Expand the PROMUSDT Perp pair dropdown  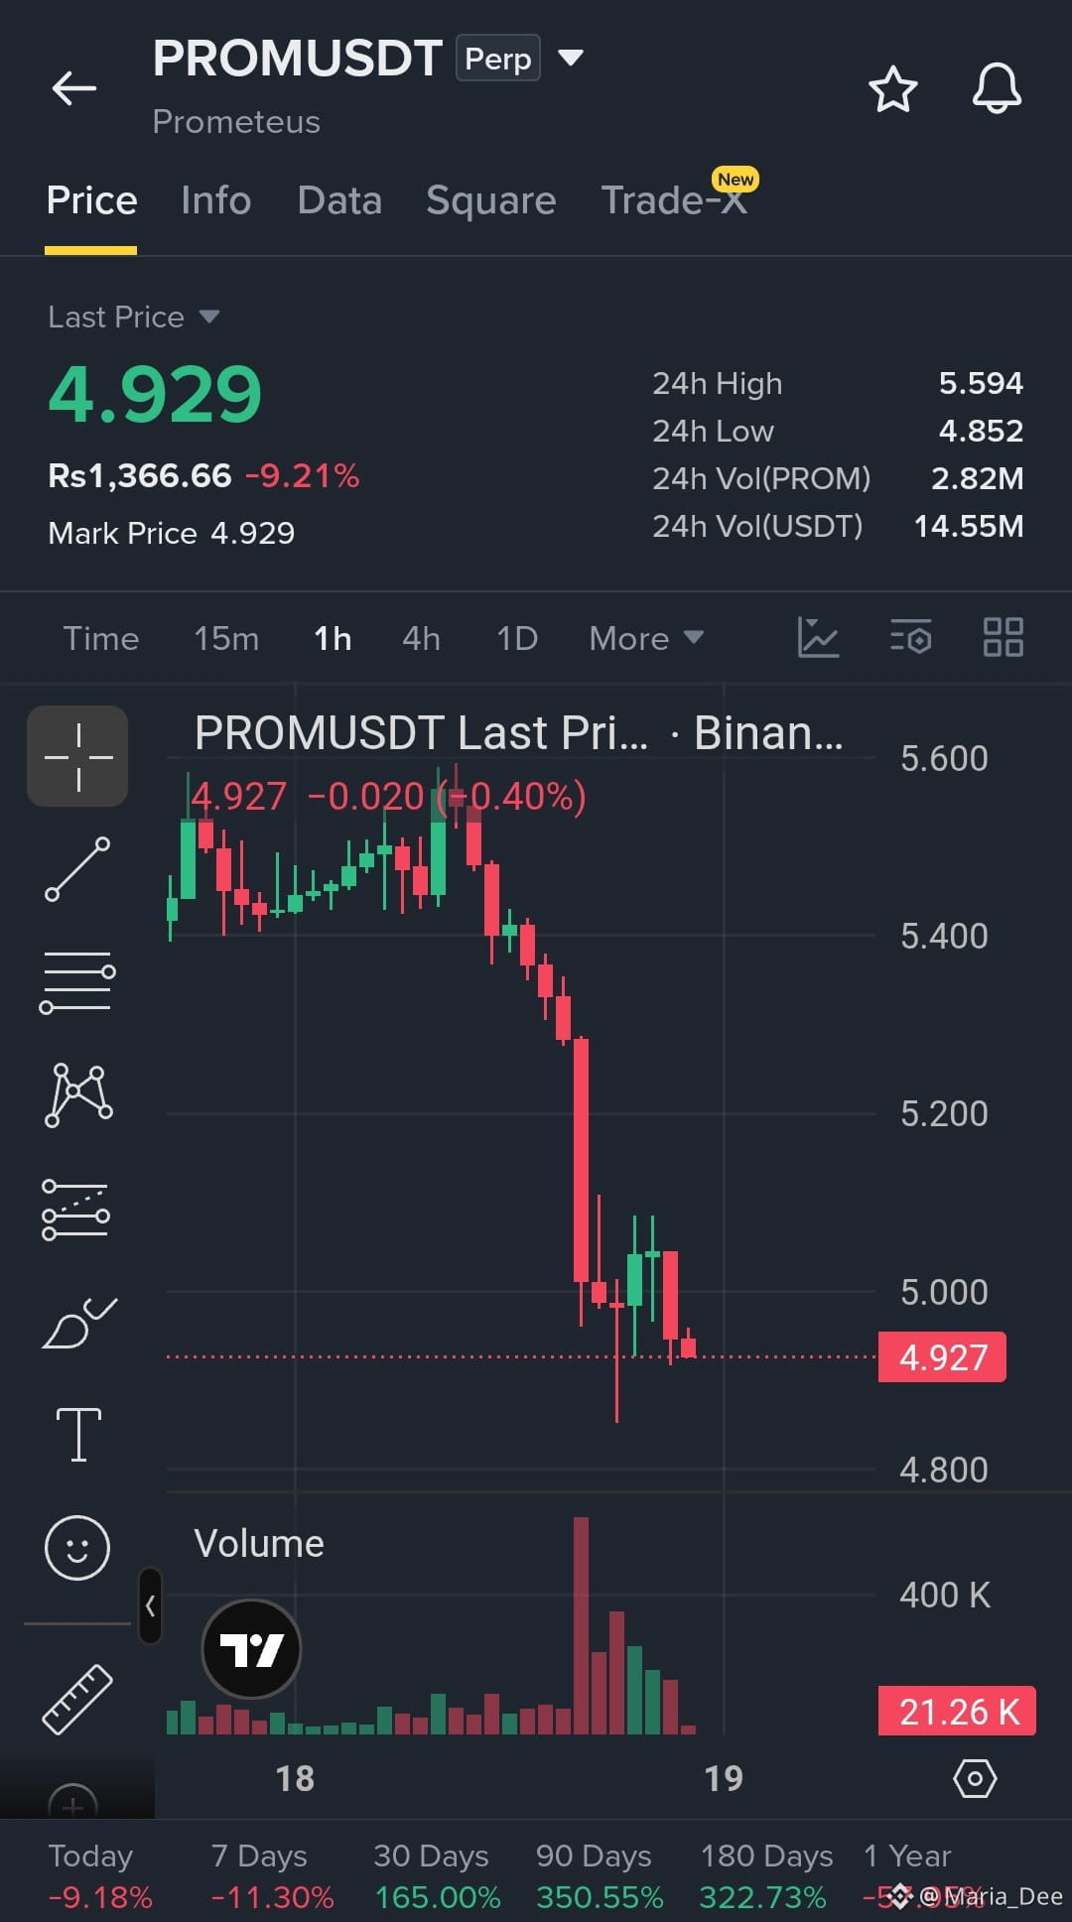pyautogui.click(x=571, y=58)
